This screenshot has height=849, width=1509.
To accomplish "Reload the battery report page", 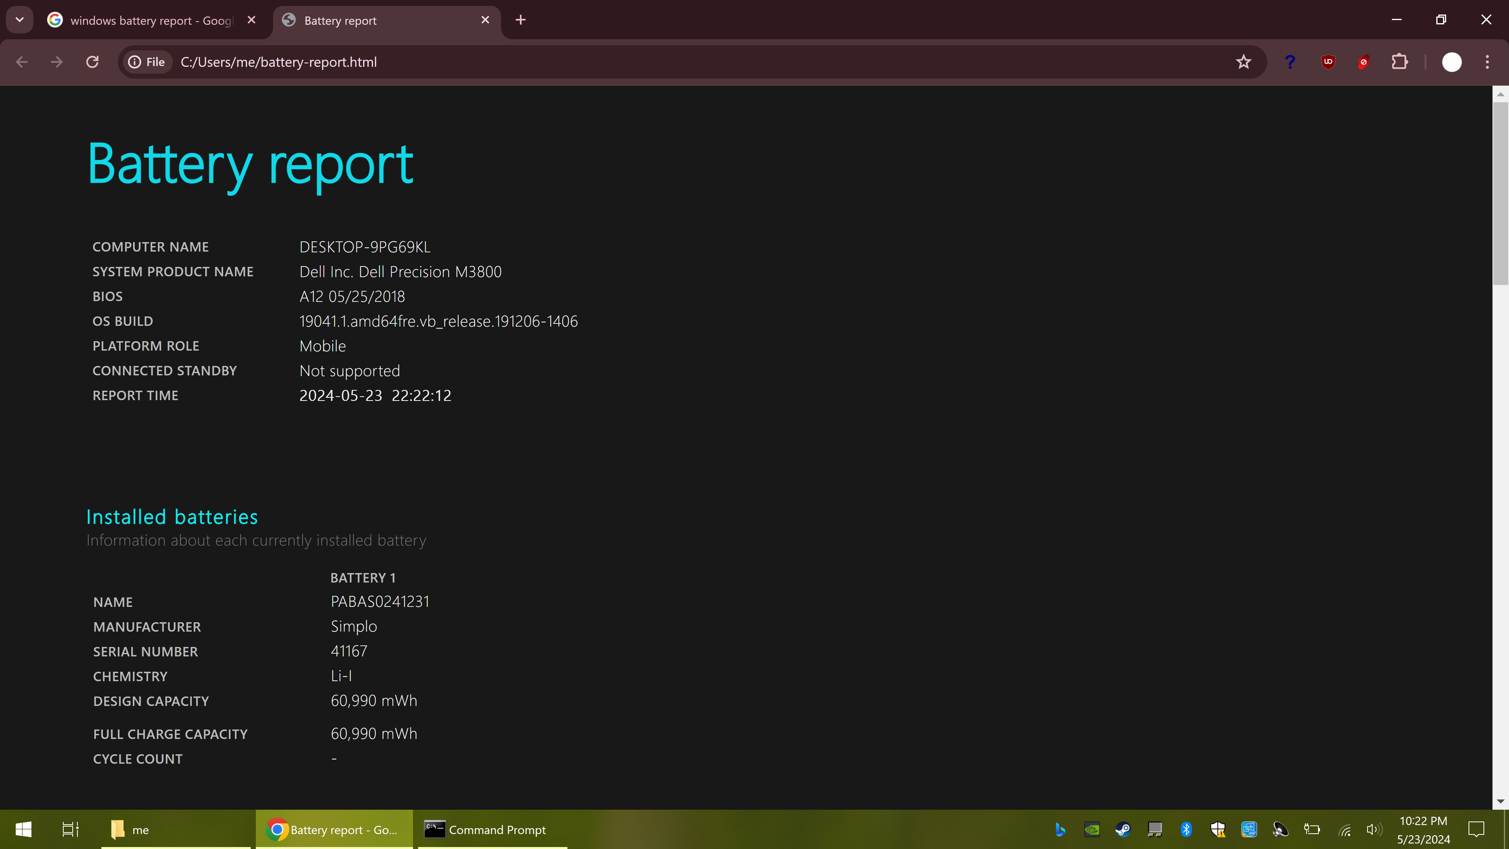I will (x=93, y=62).
